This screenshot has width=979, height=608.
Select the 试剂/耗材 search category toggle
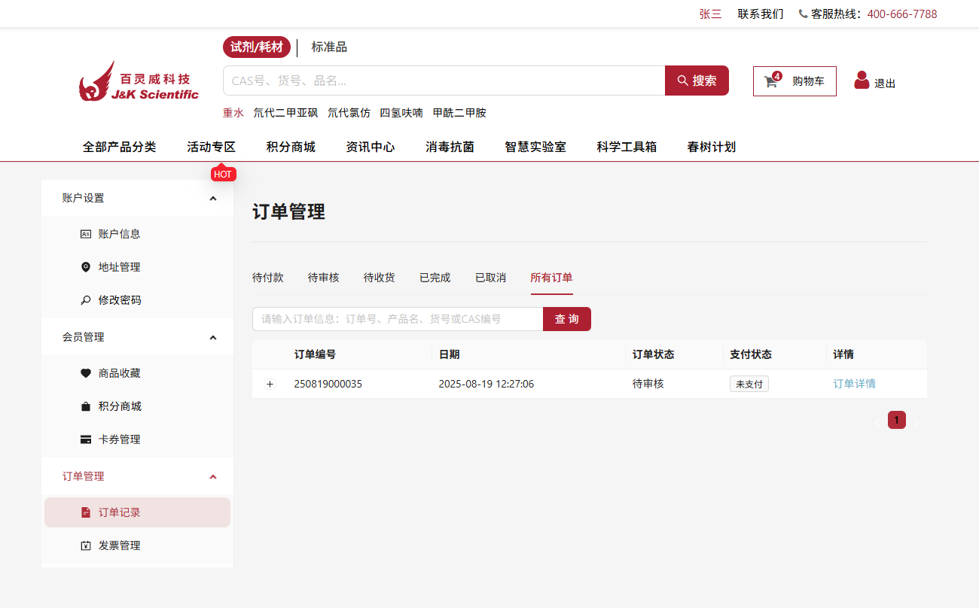pos(256,47)
